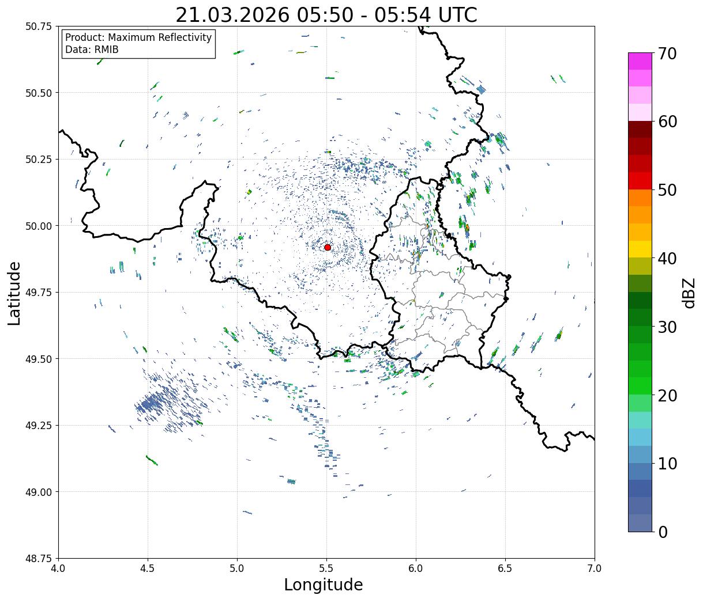Click the latitude tick label 48.75
This screenshot has width=703, height=599.
(x=39, y=559)
